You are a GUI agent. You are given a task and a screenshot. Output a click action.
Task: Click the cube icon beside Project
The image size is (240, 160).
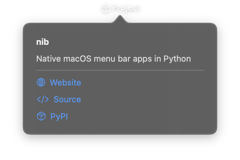[x=105, y=8]
